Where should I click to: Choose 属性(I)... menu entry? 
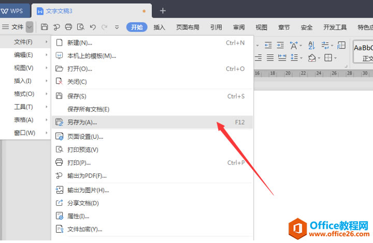click(x=152, y=216)
